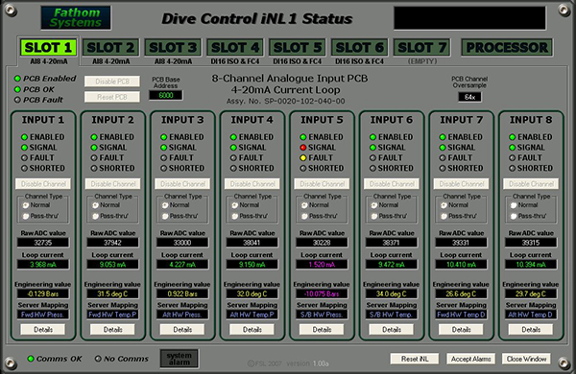The height and width of the screenshot is (374, 576).
Task: Select Normal channel type for Input 5
Action: 304,205
